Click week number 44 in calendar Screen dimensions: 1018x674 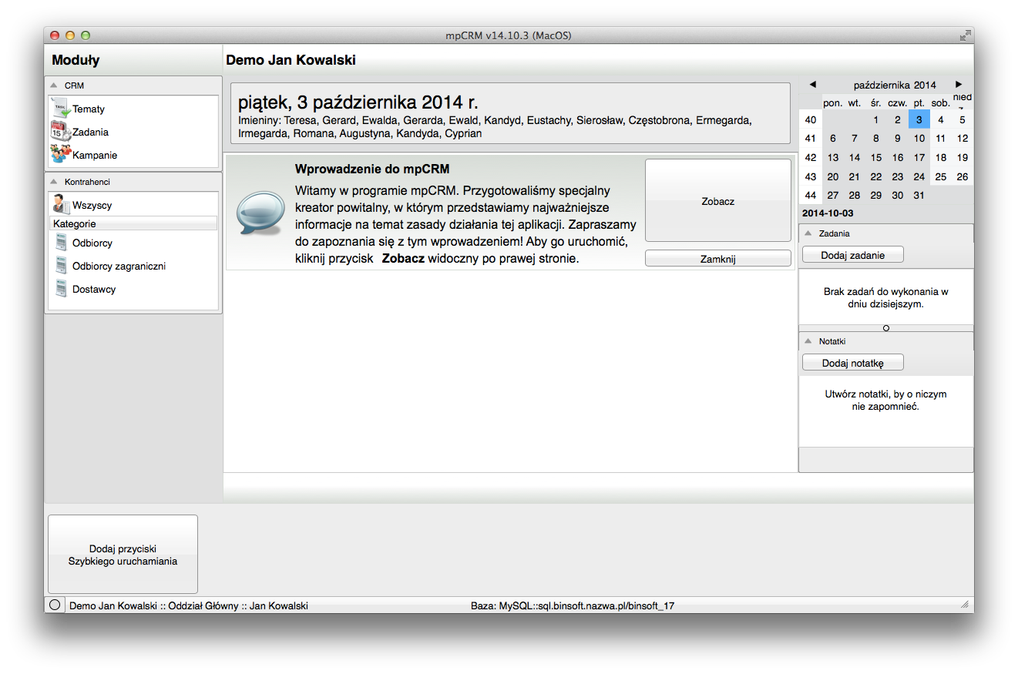pyautogui.click(x=811, y=196)
